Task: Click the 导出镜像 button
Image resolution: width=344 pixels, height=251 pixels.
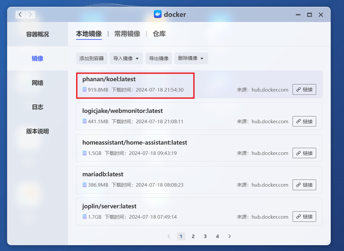Action: pos(159,58)
